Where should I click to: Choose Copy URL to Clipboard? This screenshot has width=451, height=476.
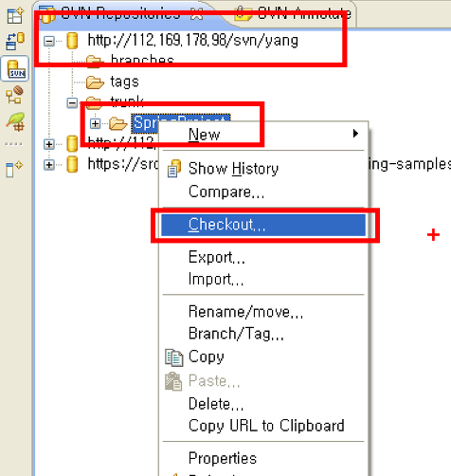coord(263,426)
